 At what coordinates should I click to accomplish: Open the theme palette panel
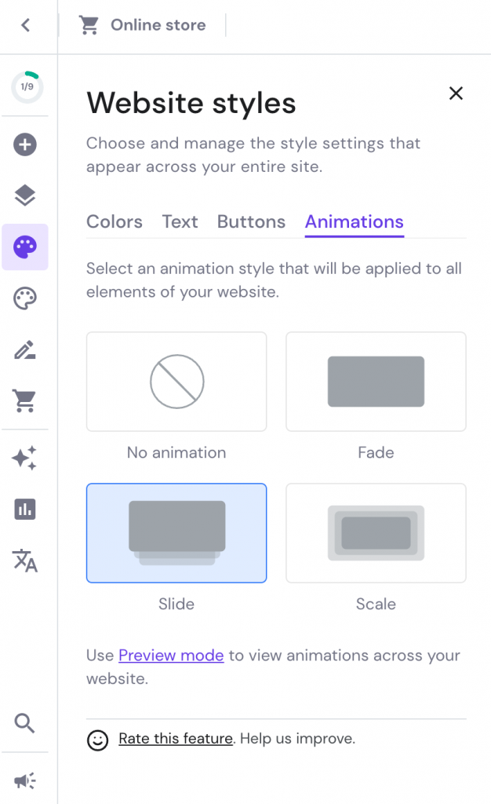click(24, 298)
